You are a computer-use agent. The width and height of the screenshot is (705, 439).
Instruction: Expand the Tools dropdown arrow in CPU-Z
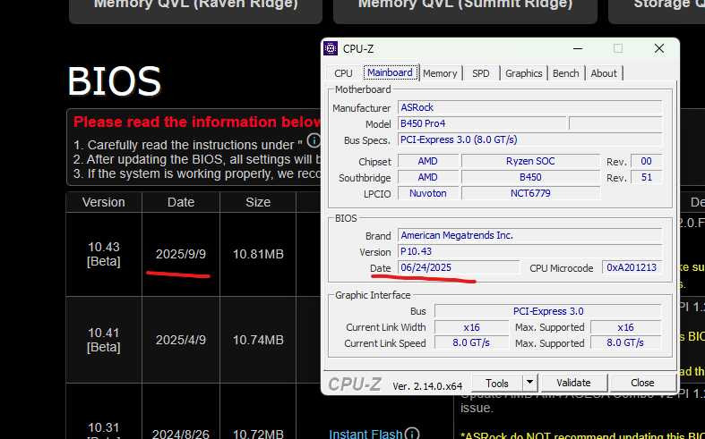coord(529,383)
